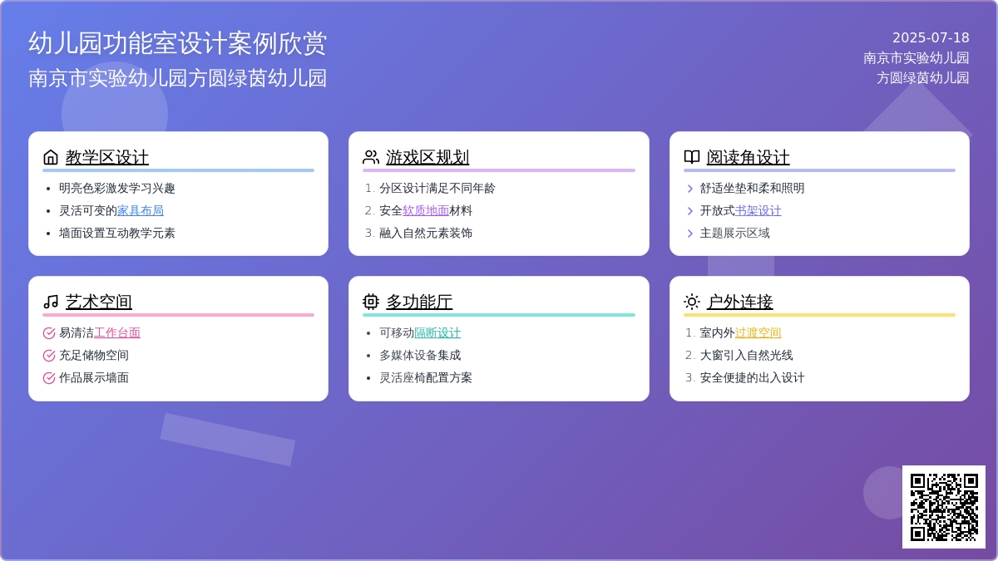The image size is (998, 561).
Task: Click the 方圆绿茵幼儿园 text under the date
Action: 923,77
